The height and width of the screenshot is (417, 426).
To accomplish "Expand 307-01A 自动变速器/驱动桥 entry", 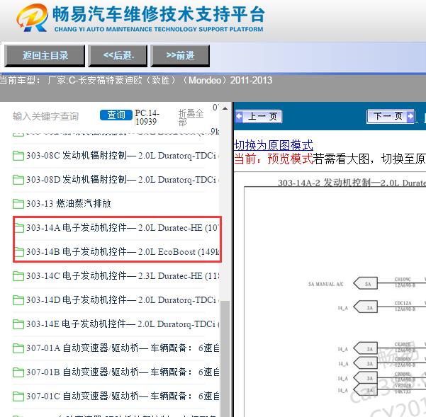I will tap(123, 348).
